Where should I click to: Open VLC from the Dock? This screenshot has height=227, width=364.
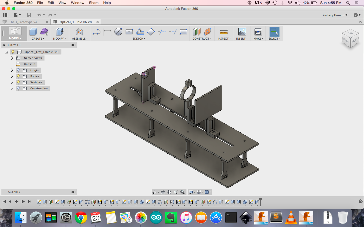click(x=291, y=217)
